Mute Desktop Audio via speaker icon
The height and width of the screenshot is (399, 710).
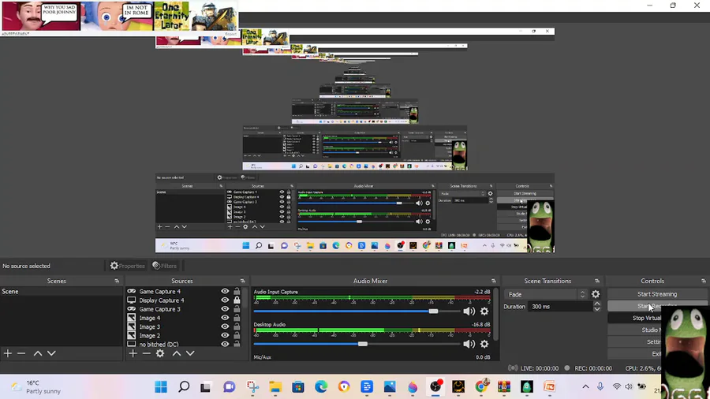469,344
